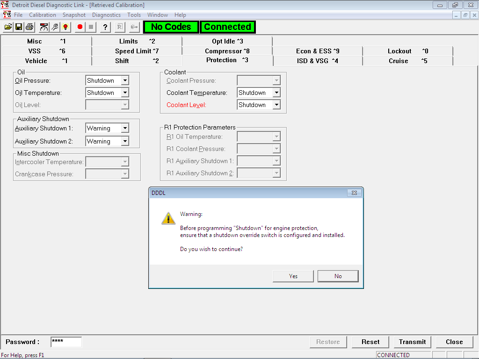Viewport: 479px width, 359px height.
Task: Click No in the warning dialog
Action: [338, 276]
